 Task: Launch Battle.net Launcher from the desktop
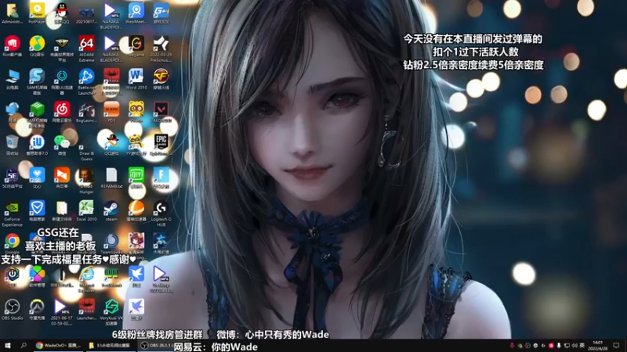[86, 81]
